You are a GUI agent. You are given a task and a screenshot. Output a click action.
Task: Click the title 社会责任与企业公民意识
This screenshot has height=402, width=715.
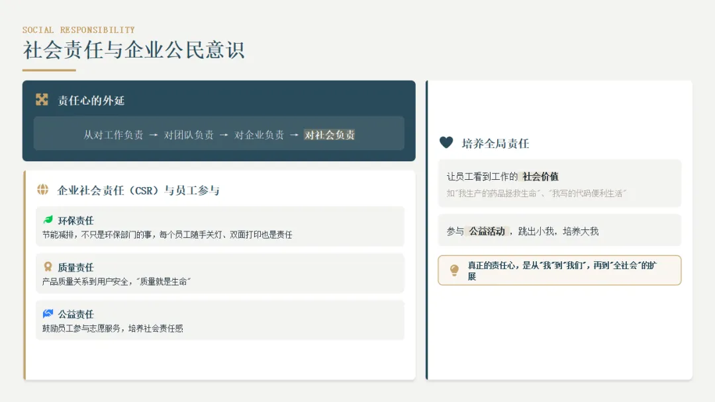click(x=134, y=50)
